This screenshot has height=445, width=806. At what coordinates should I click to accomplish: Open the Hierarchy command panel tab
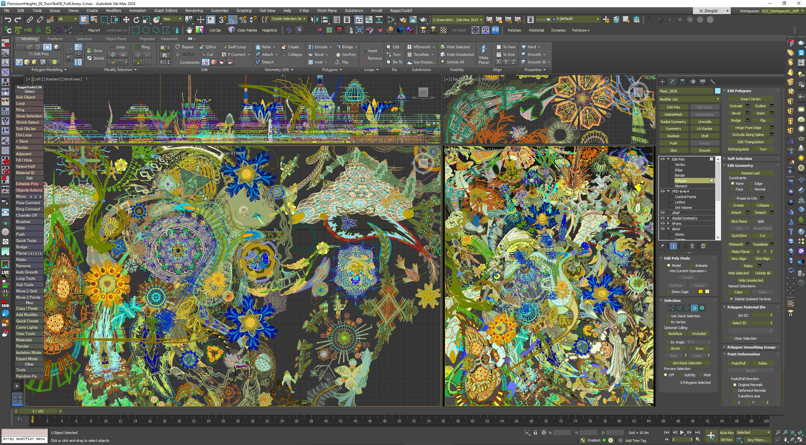(682, 82)
